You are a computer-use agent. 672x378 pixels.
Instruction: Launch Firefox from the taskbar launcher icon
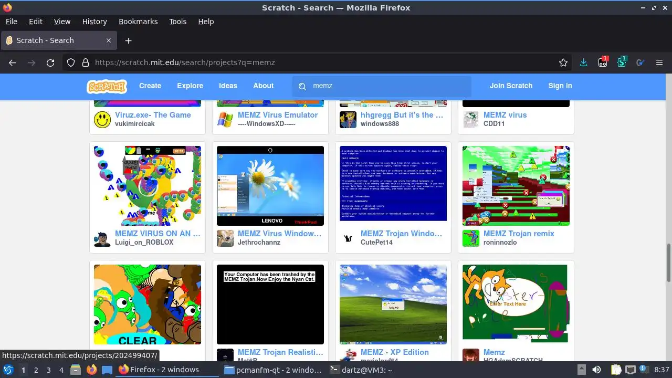(x=91, y=370)
